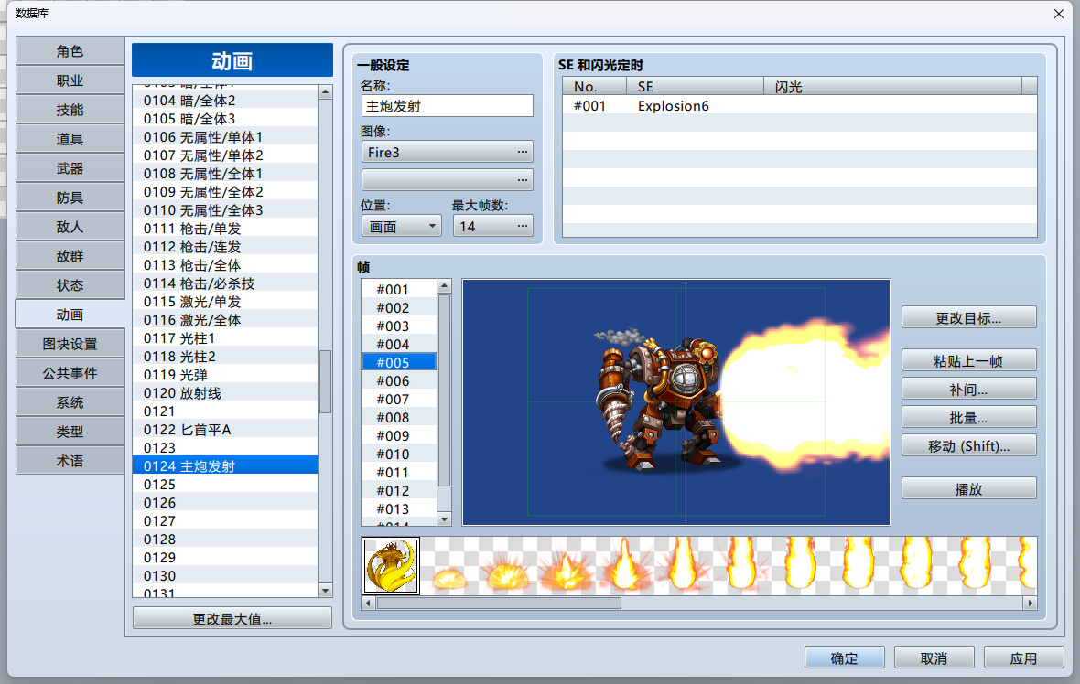Go to the 道具 tab
The height and width of the screenshot is (684, 1080).
(70, 139)
